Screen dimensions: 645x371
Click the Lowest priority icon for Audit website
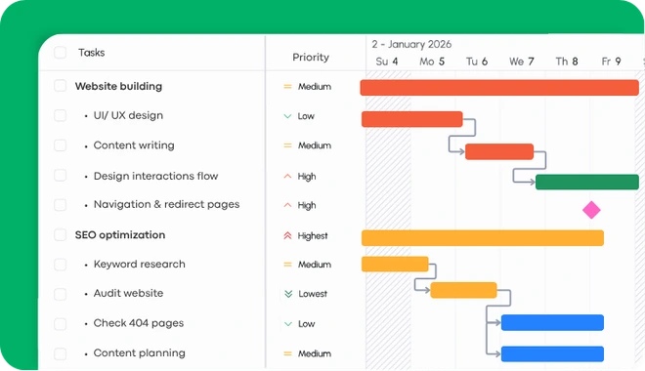(x=288, y=293)
